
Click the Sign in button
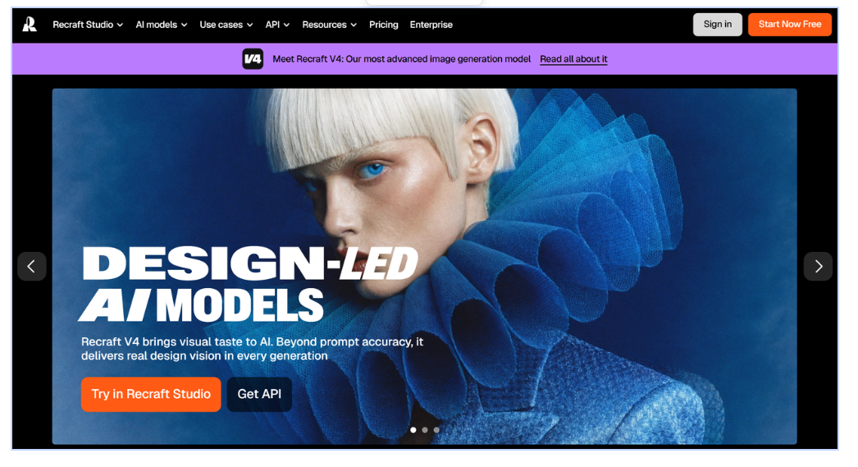[x=717, y=25]
